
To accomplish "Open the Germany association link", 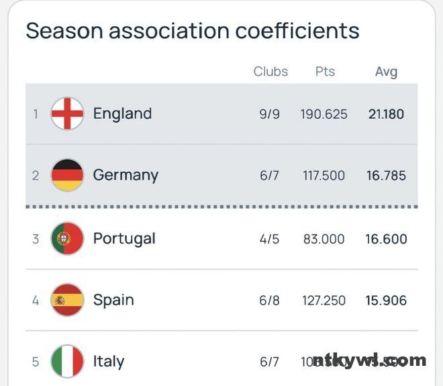I will 126,175.
